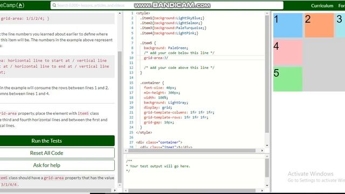Click the test output horizontal scrollbar thumb
This screenshot has width=345, height=194.
point(192,190)
